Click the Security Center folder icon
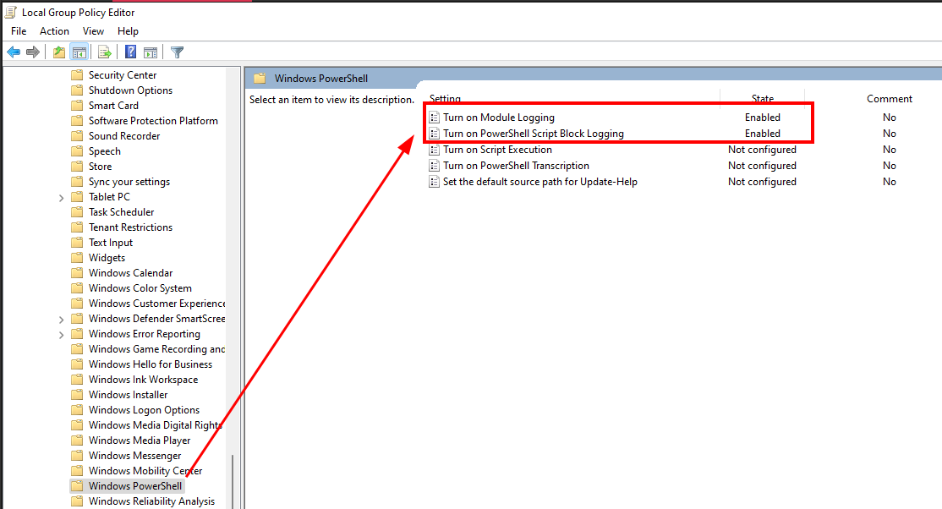This screenshot has height=509, width=942. pos(77,75)
